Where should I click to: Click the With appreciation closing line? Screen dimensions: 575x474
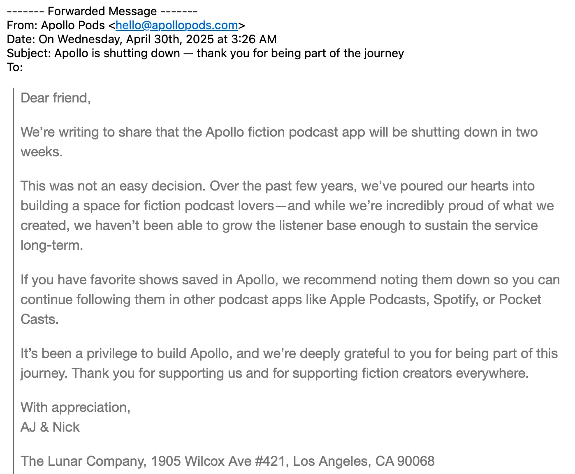click(76, 407)
